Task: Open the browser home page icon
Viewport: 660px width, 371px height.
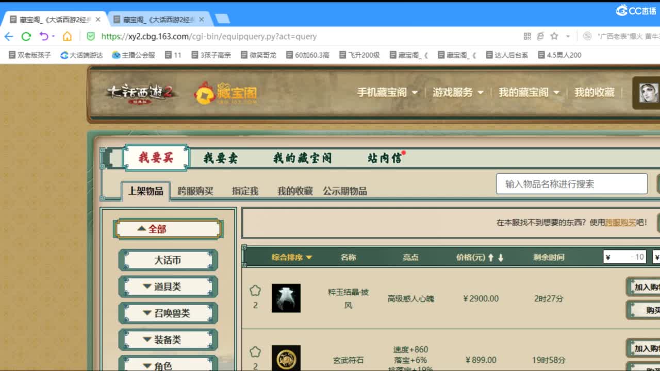Action: click(67, 37)
